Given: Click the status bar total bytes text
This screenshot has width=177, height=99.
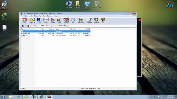Looking at the screenshot, I should pos(91,89).
